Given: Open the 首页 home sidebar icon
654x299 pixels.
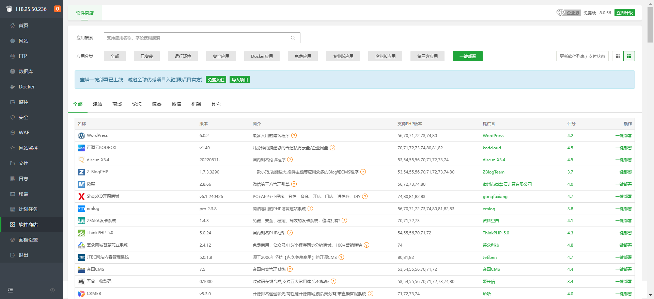Looking at the screenshot, I should (13, 26).
